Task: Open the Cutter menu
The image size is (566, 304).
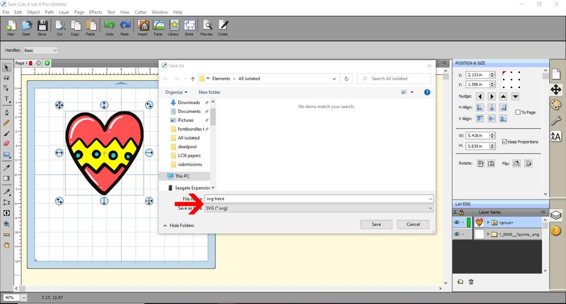Action: tap(140, 12)
